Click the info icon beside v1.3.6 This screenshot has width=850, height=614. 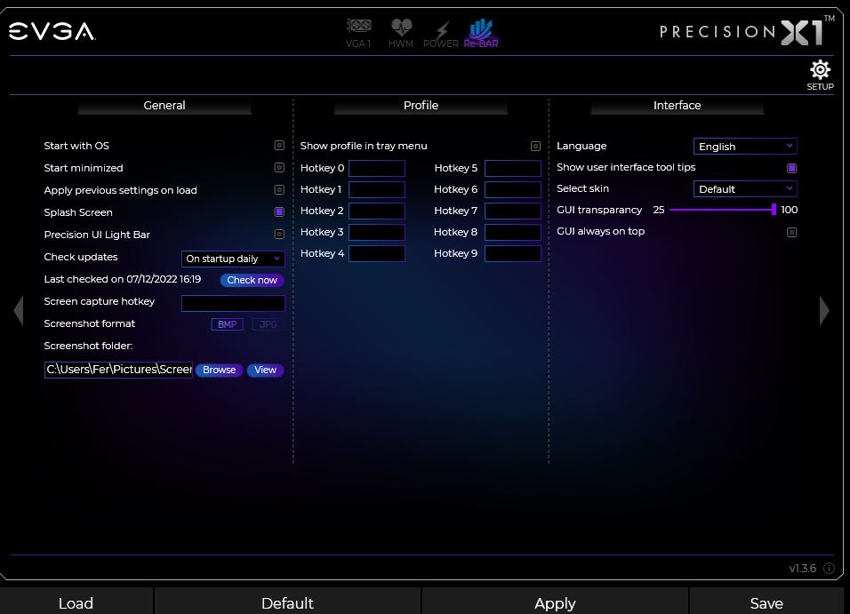coord(829,568)
